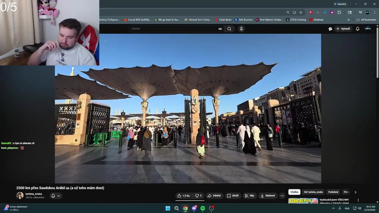Open the Vyzkoušel jsem VŠECHNY recommended video thumbnail
The height and width of the screenshot is (213, 379).
point(303,201)
